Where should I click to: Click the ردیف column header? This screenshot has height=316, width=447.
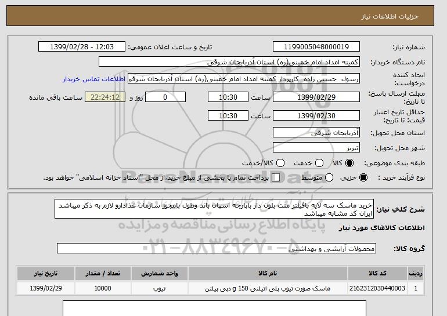(416, 273)
